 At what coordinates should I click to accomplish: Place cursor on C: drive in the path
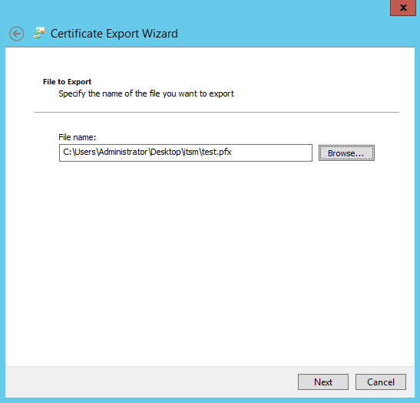(x=67, y=152)
